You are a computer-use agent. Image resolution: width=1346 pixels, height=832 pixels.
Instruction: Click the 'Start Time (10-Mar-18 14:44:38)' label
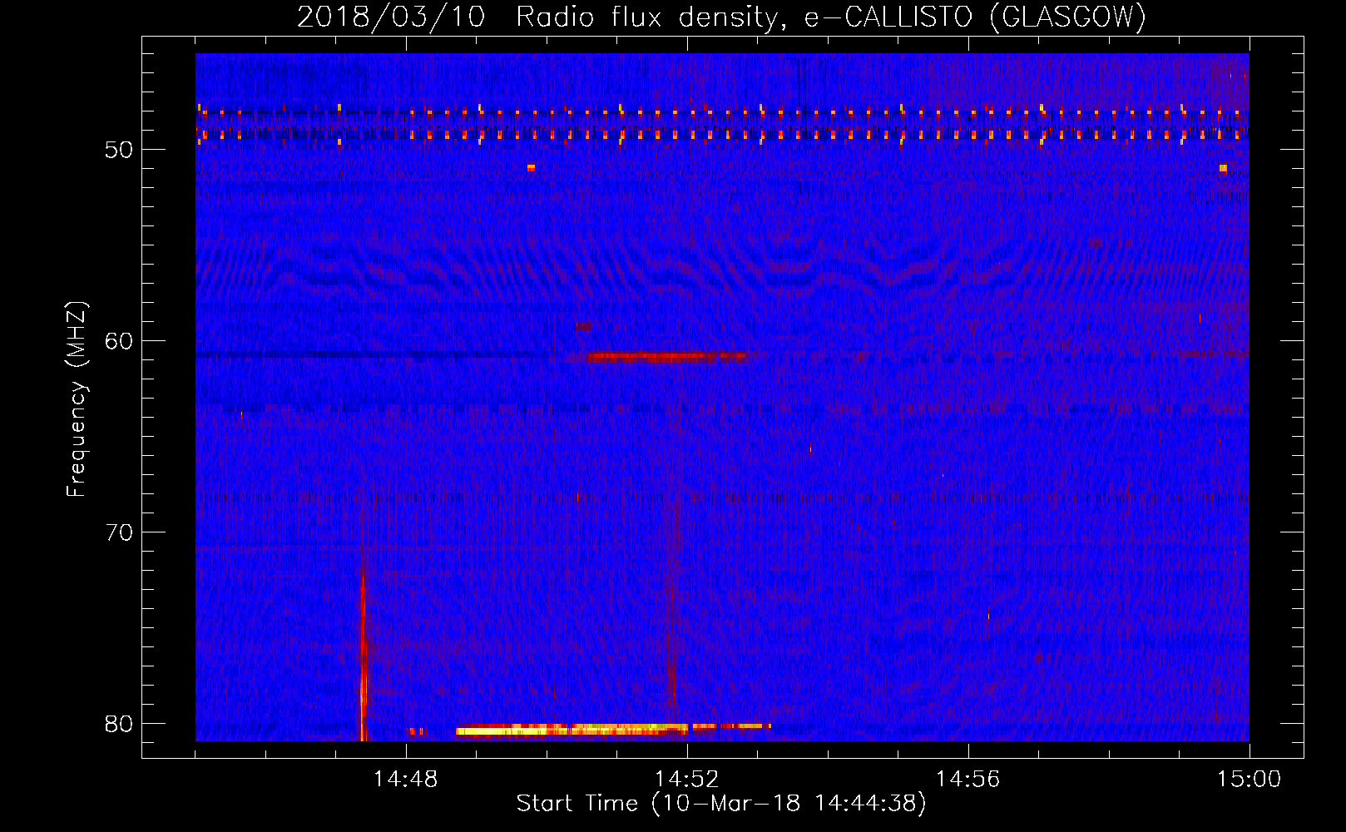click(721, 804)
